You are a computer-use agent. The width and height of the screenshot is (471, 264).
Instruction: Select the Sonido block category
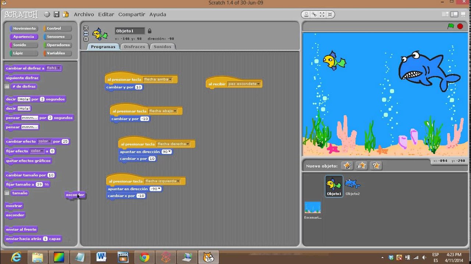coord(24,45)
